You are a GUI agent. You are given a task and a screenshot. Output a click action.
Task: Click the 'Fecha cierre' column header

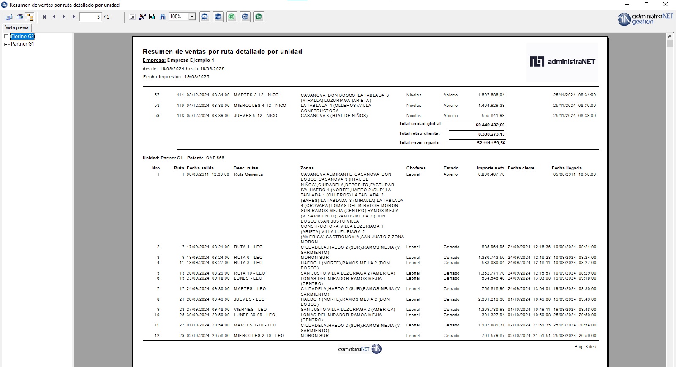(521, 168)
